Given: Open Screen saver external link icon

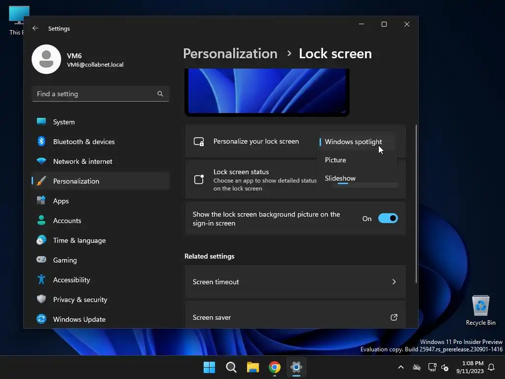Looking at the screenshot, I should 394,317.
